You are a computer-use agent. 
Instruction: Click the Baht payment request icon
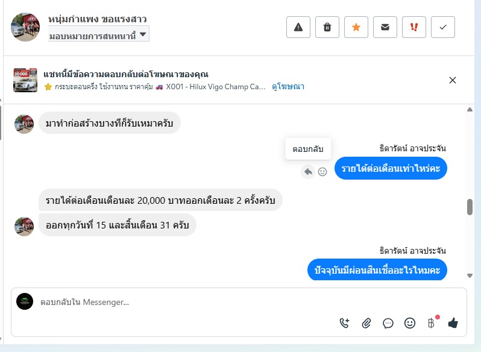pos(432,323)
